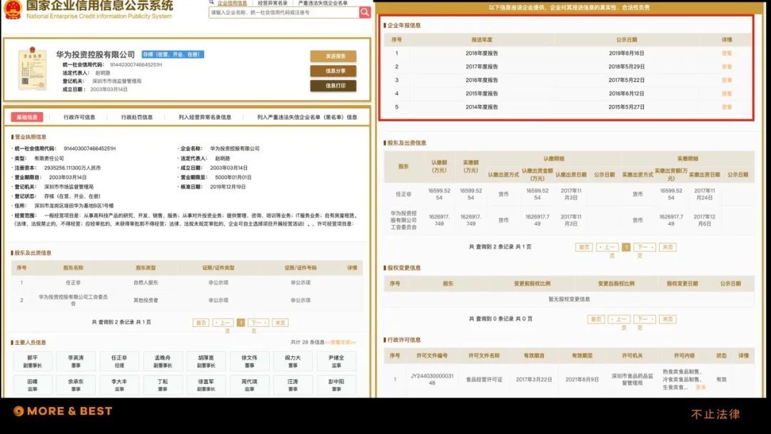
Task: Open the 尹绪全 监事 personnel card
Action: 336,361
